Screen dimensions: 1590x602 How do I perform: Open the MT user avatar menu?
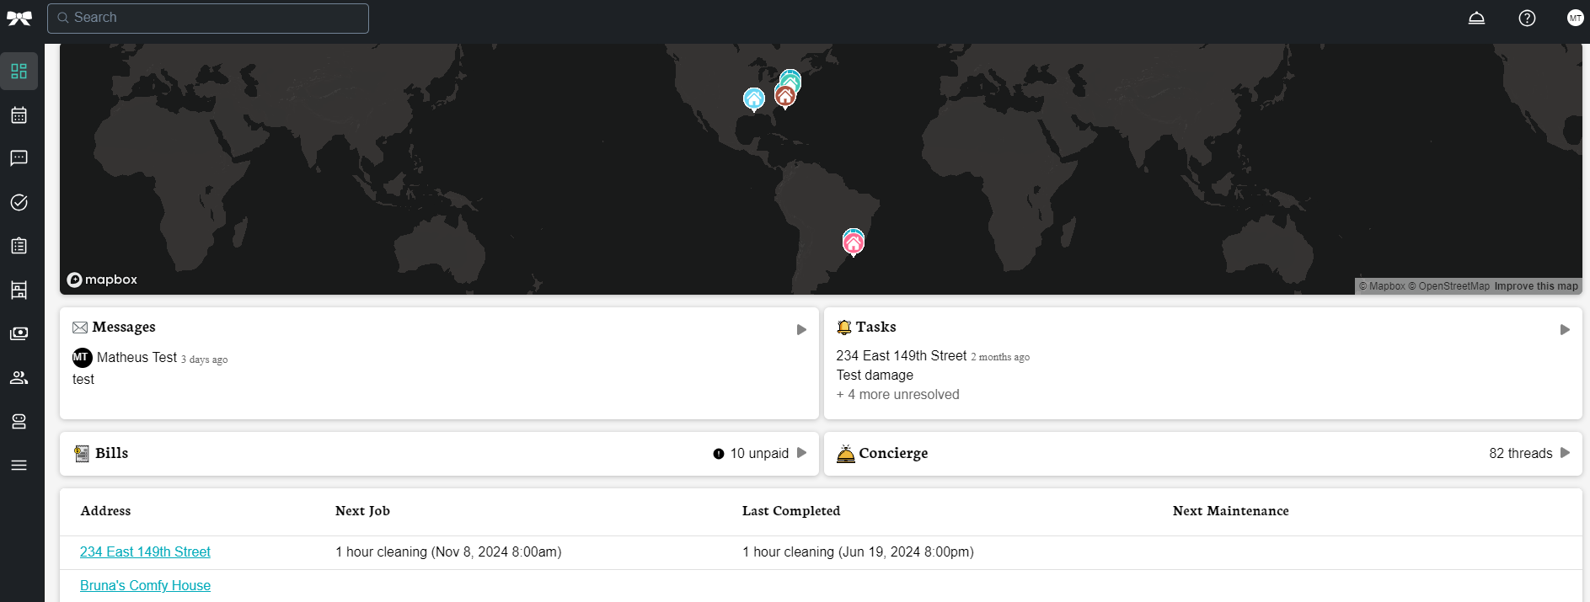coord(1575,18)
